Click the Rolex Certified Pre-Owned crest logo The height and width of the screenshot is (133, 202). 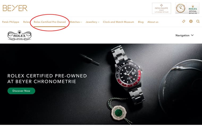pyautogui.click(x=19, y=35)
